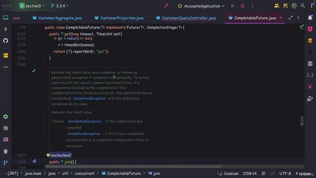Open editor tab options menu
Viewport: 316px width, 178px height.
[x=298, y=18]
